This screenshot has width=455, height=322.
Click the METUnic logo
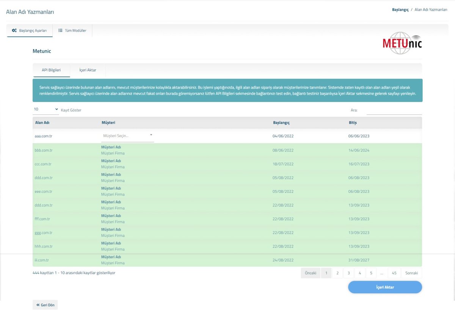[x=402, y=43]
